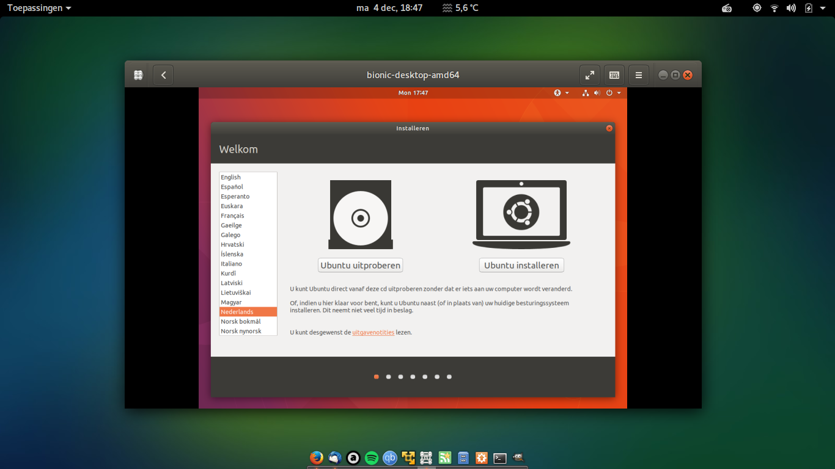Click the host Wi-Fi icon

[x=774, y=8]
